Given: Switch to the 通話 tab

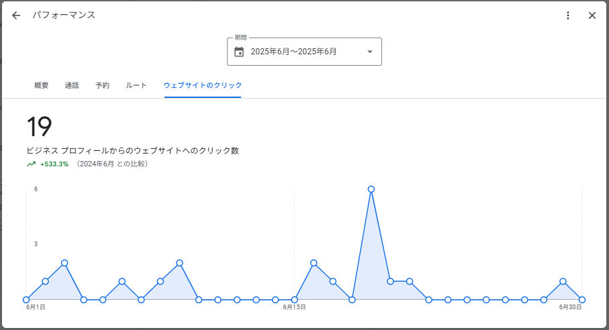Looking at the screenshot, I should pos(72,85).
